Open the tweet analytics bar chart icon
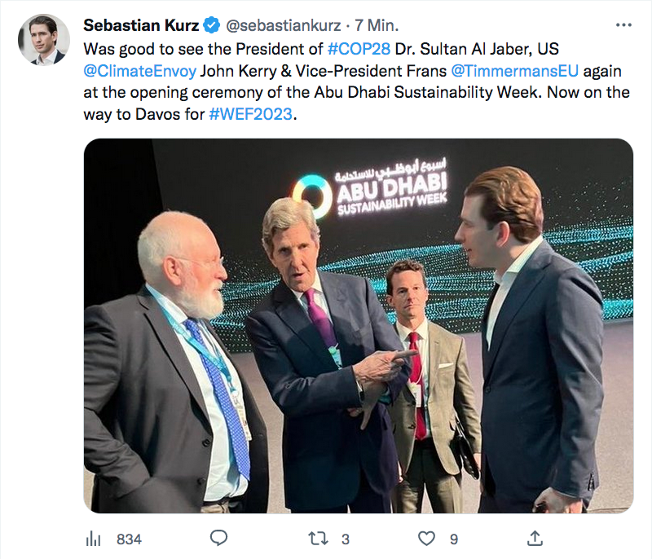 pyautogui.click(x=94, y=539)
